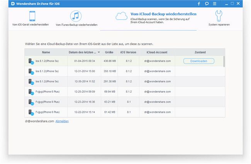Sort by Datum des letzten dropdown arrow
This screenshot has height=164, width=251.
click(x=99, y=52)
